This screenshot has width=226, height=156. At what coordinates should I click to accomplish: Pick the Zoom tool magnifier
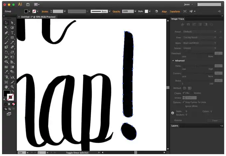[x=12, y=87]
